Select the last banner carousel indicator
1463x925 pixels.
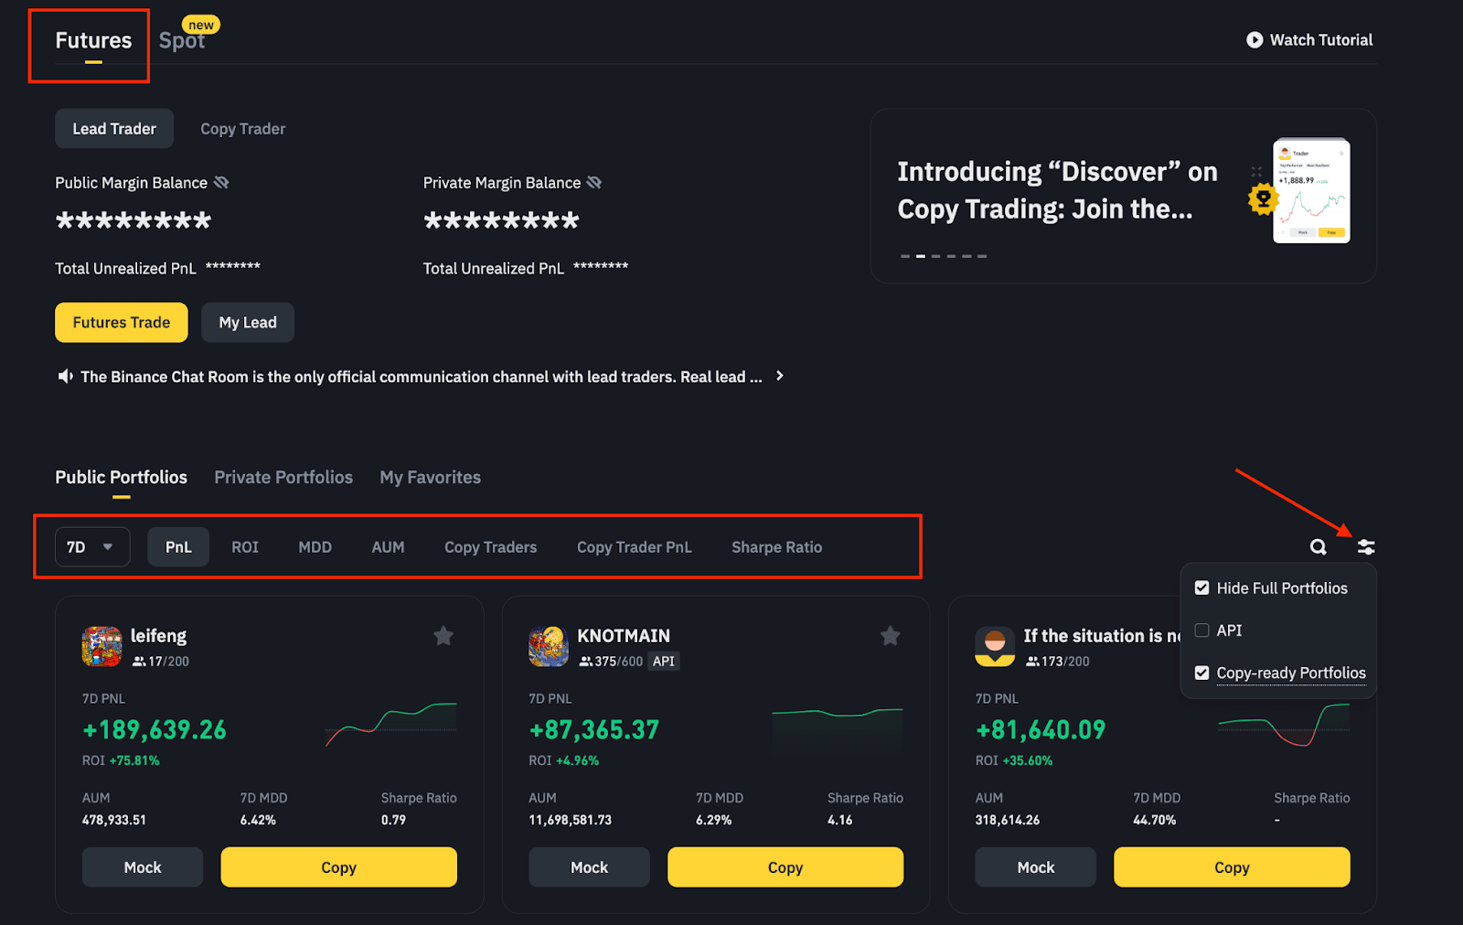point(982,256)
